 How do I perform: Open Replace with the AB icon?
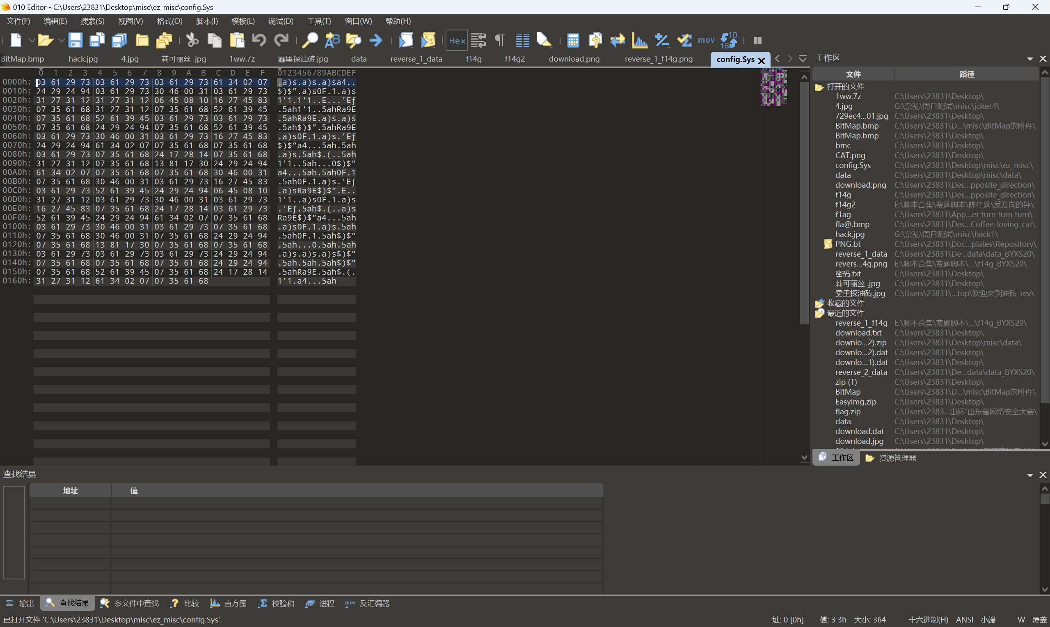point(332,40)
